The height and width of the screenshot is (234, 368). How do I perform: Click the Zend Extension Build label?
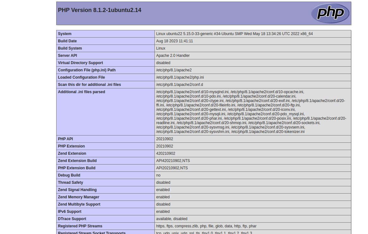click(77, 161)
